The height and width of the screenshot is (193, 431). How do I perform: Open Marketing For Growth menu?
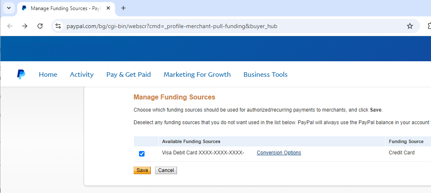(197, 74)
